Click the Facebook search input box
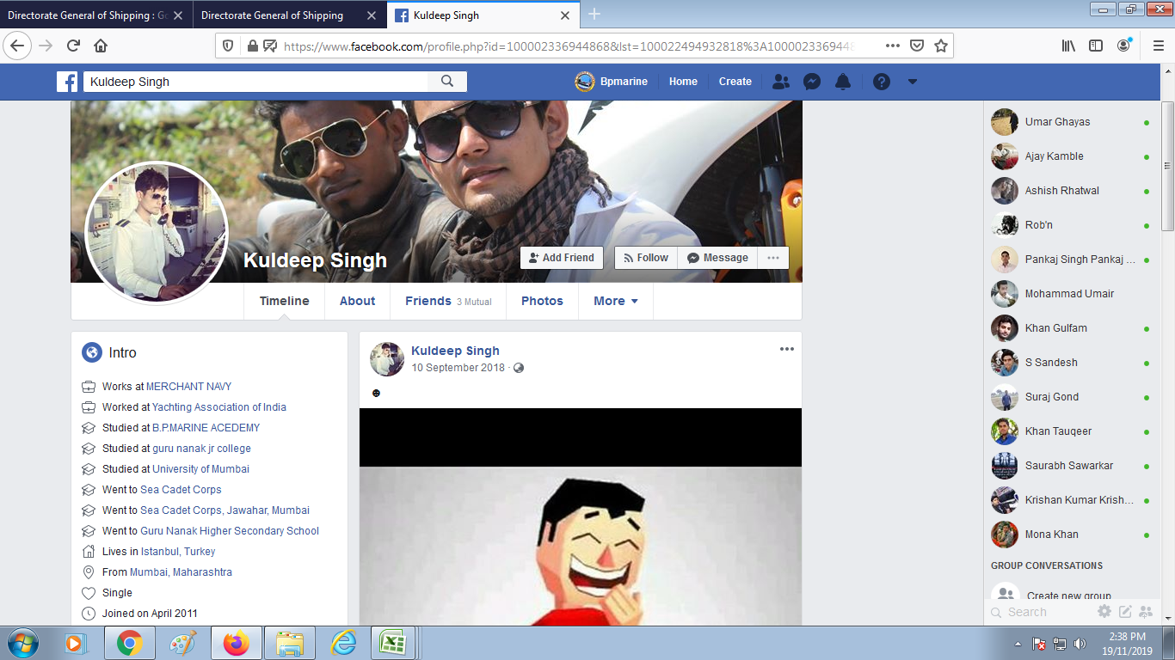Screen dimensions: 1175x660 [255, 82]
